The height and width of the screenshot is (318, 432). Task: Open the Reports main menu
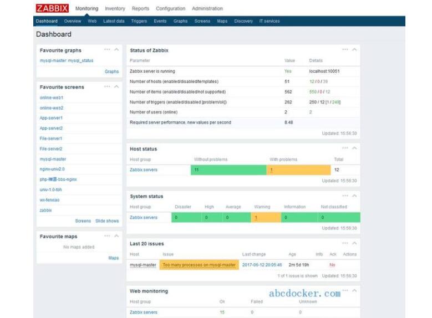[x=140, y=8]
